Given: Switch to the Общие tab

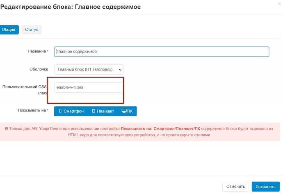Looking at the screenshot, I should tap(9, 30).
